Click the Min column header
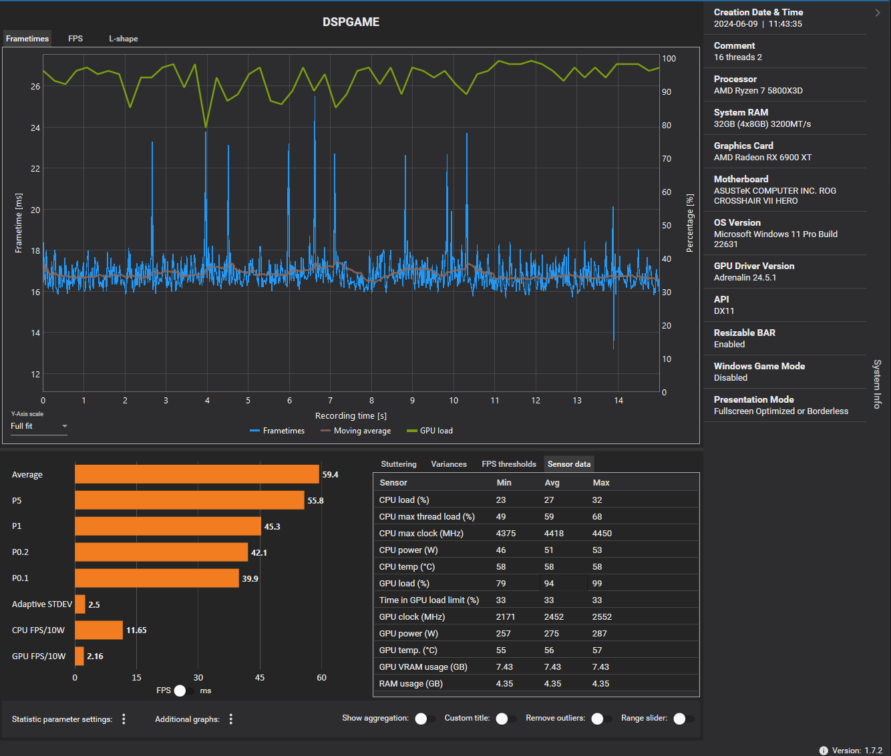This screenshot has width=891, height=756. coord(504,482)
